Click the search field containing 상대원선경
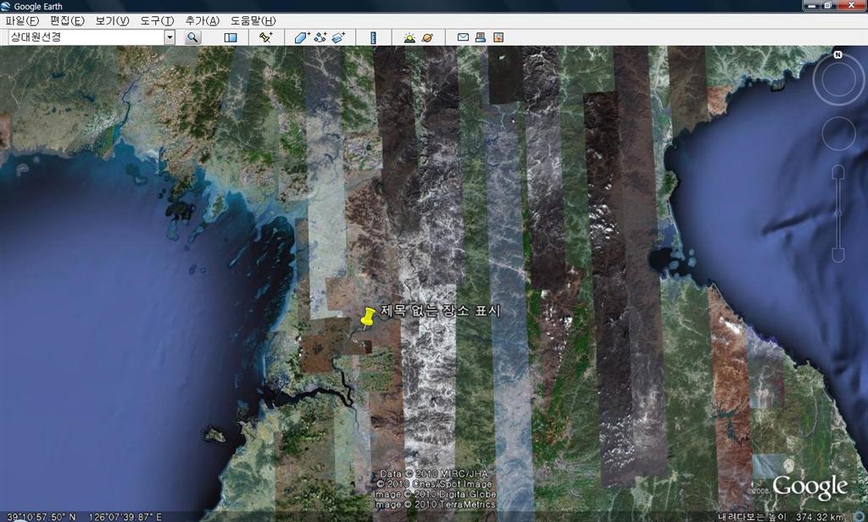 (86, 37)
